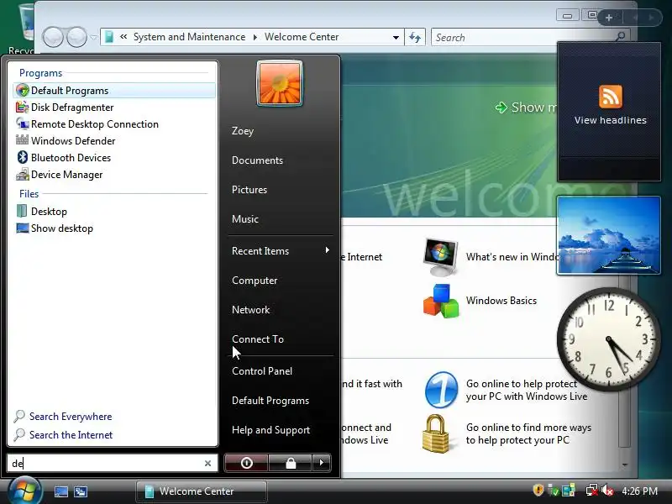Click the network disconnected tray icon
The height and width of the screenshot is (504, 672).
592,491
